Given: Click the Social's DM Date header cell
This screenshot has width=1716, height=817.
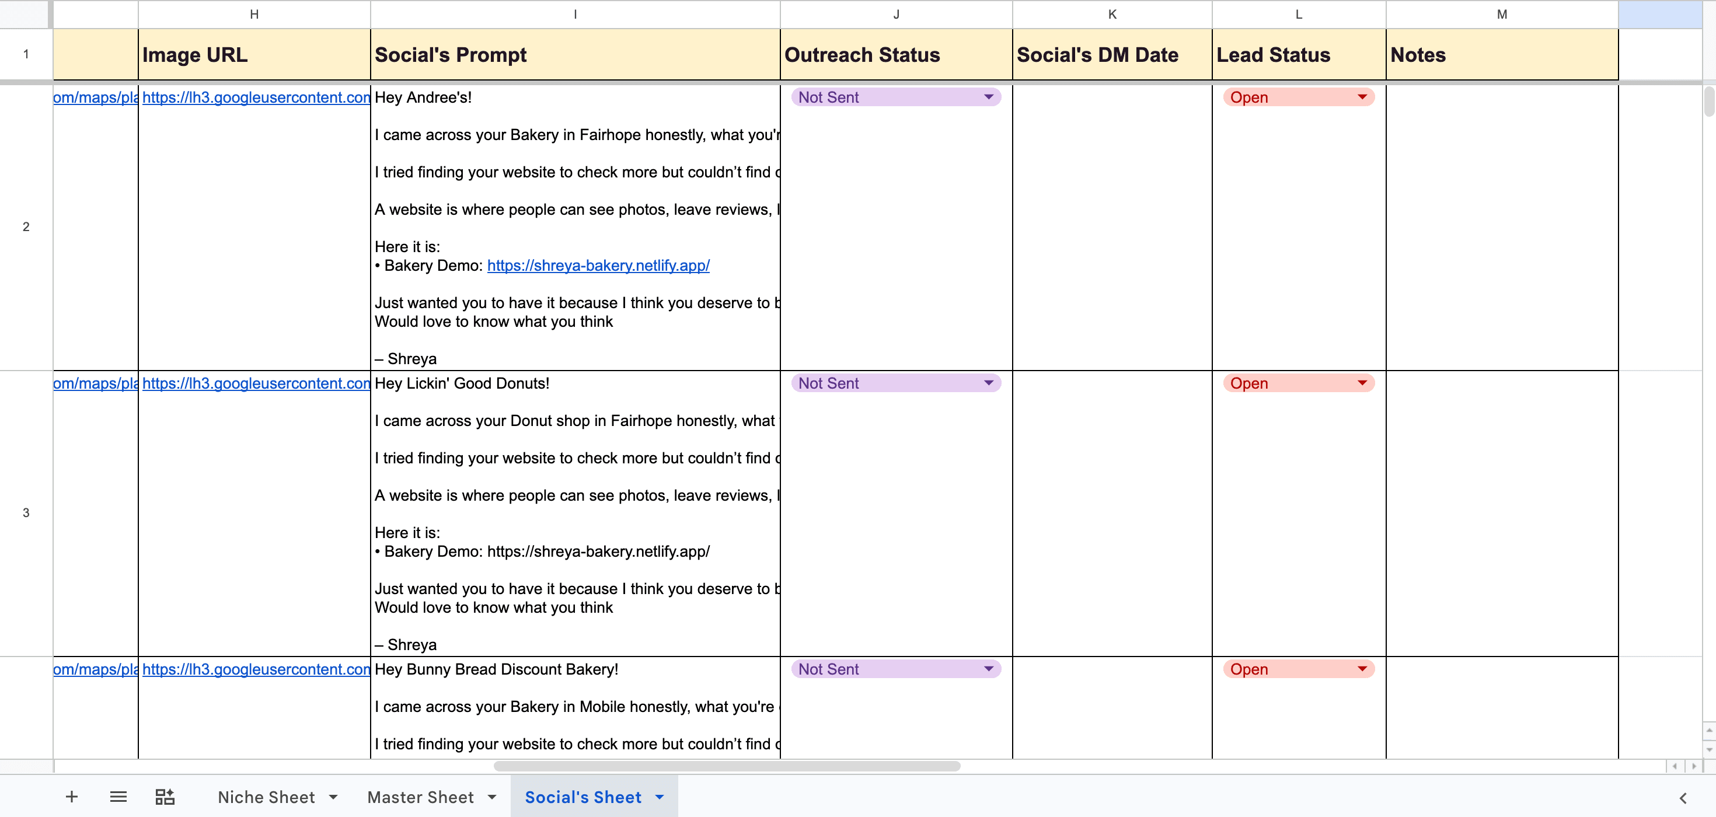Looking at the screenshot, I should coord(1112,55).
